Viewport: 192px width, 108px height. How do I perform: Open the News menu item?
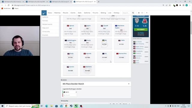pyautogui.click(x=50, y=13)
